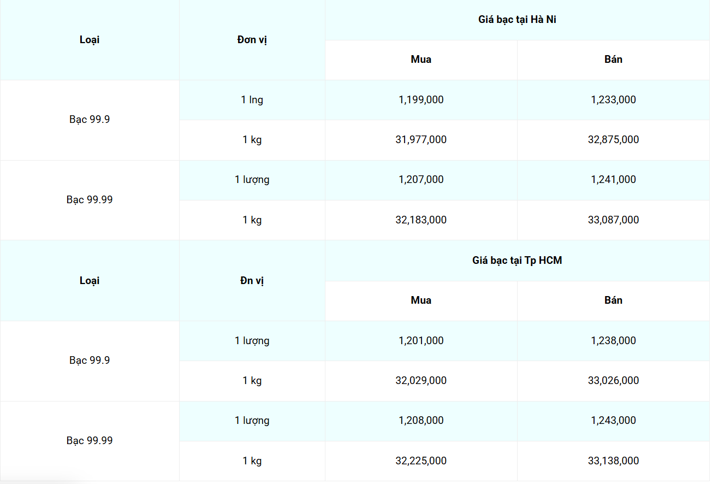Click the 1,207,000 buy value
This screenshot has width=712, height=484.
pyautogui.click(x=421, y=180)
